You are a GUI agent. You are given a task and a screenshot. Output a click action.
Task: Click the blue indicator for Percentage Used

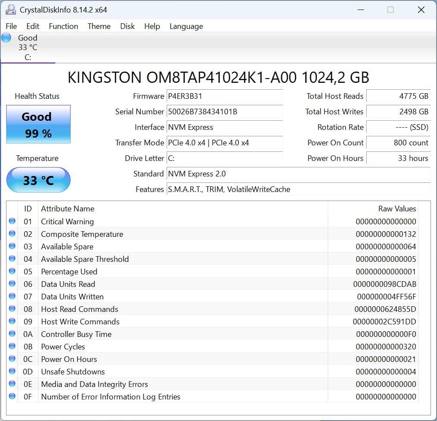click(x=12, y=271)
